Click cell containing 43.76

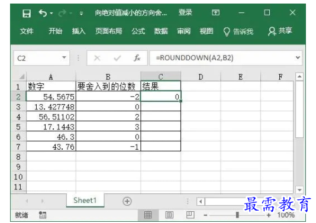click(51, 147)
